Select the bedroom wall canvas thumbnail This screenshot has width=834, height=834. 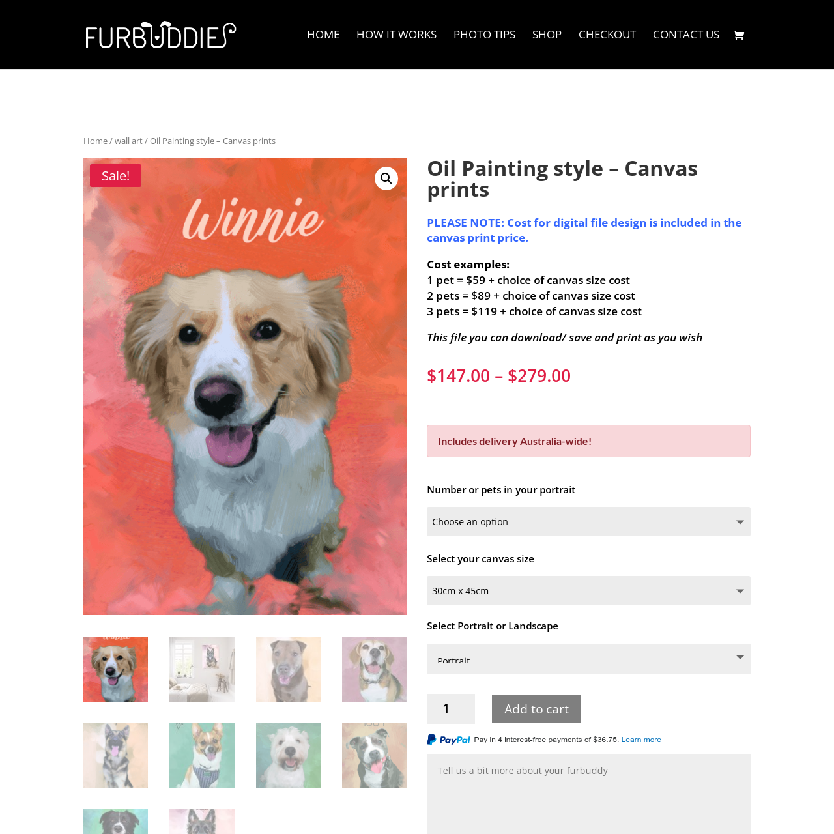pyautogui.click(x=202, y=669)
